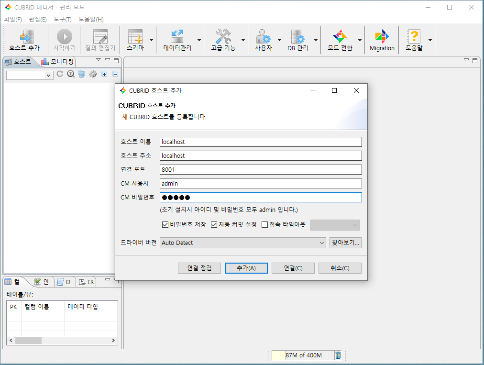The height and width of the screenshot is (365, 484).
Task: Toggle 자동 커밋 설정 checkbox
Action: pyautogui.click(x=214, y=224)
